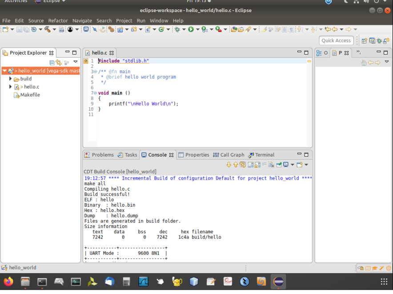Click Run External Tools icon
The image size is (393, 294).
coord(218,30)
